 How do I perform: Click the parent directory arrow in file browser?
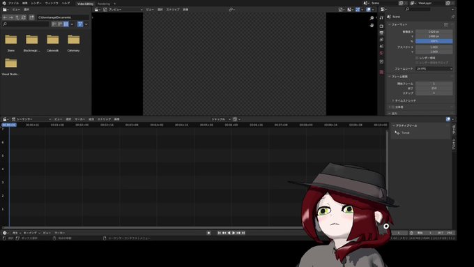tap(17, 17)
